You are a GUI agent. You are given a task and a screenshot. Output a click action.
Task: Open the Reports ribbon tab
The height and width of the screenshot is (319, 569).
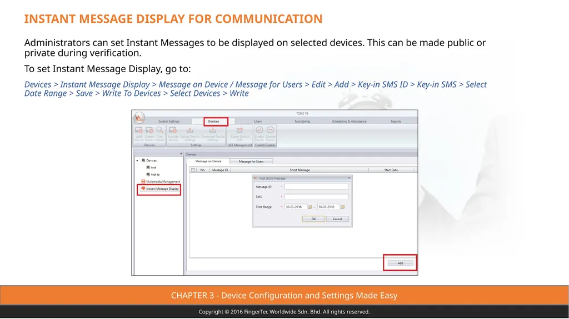point(396,121)
